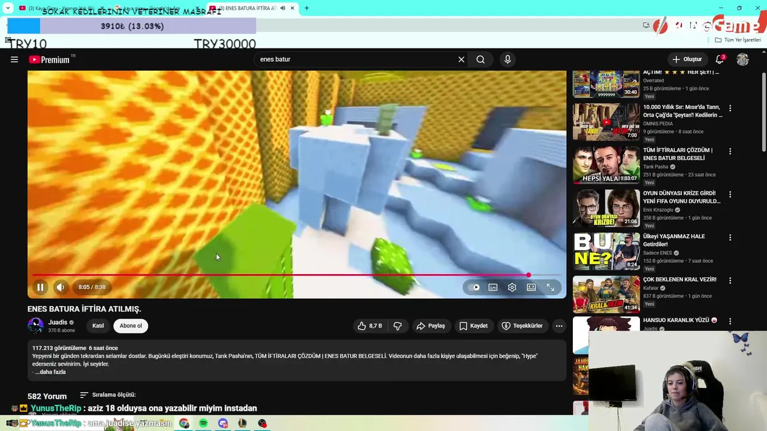
Task: Dislike the video with the thumbs down
Action: click(x=397, y=326)
